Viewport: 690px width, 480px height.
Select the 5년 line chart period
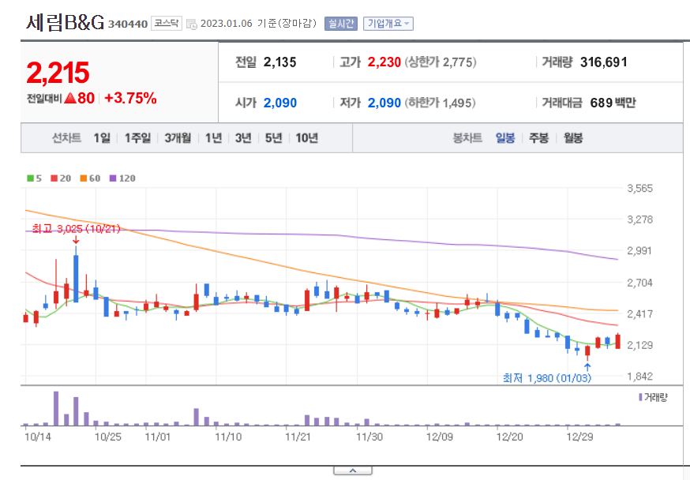[x=273, y=138]
